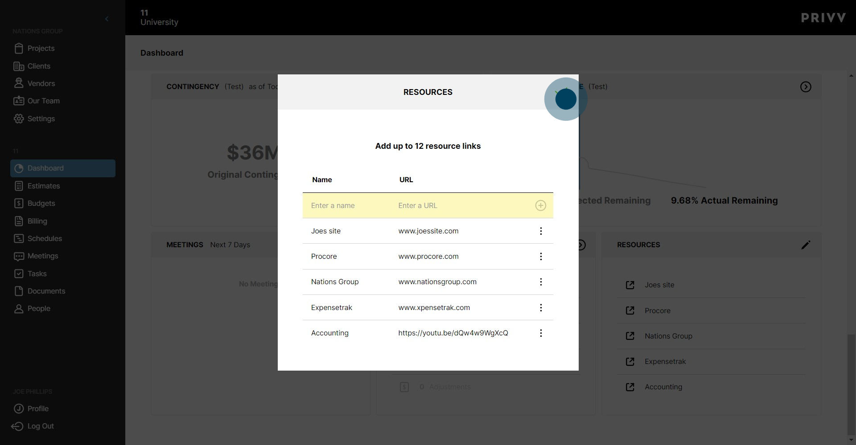Select the Dashboard menu item

coord(63,168)
